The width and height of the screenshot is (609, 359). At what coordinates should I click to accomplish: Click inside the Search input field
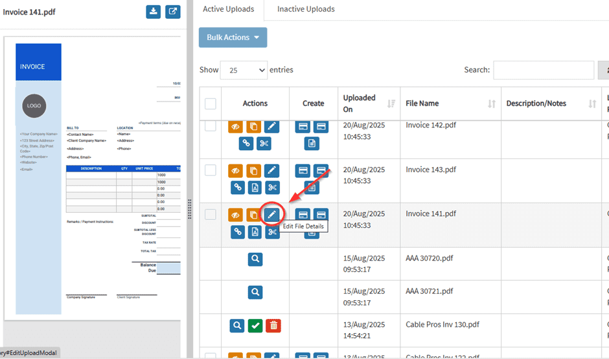[543, 70]
